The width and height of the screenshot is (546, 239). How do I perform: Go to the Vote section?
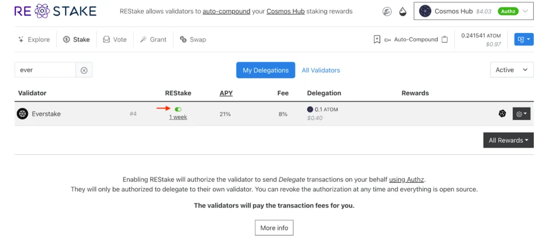tap(115, 39)
